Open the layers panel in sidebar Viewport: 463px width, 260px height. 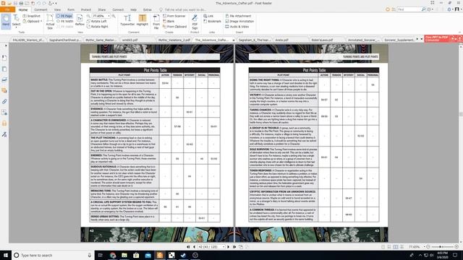coord(4,79)
